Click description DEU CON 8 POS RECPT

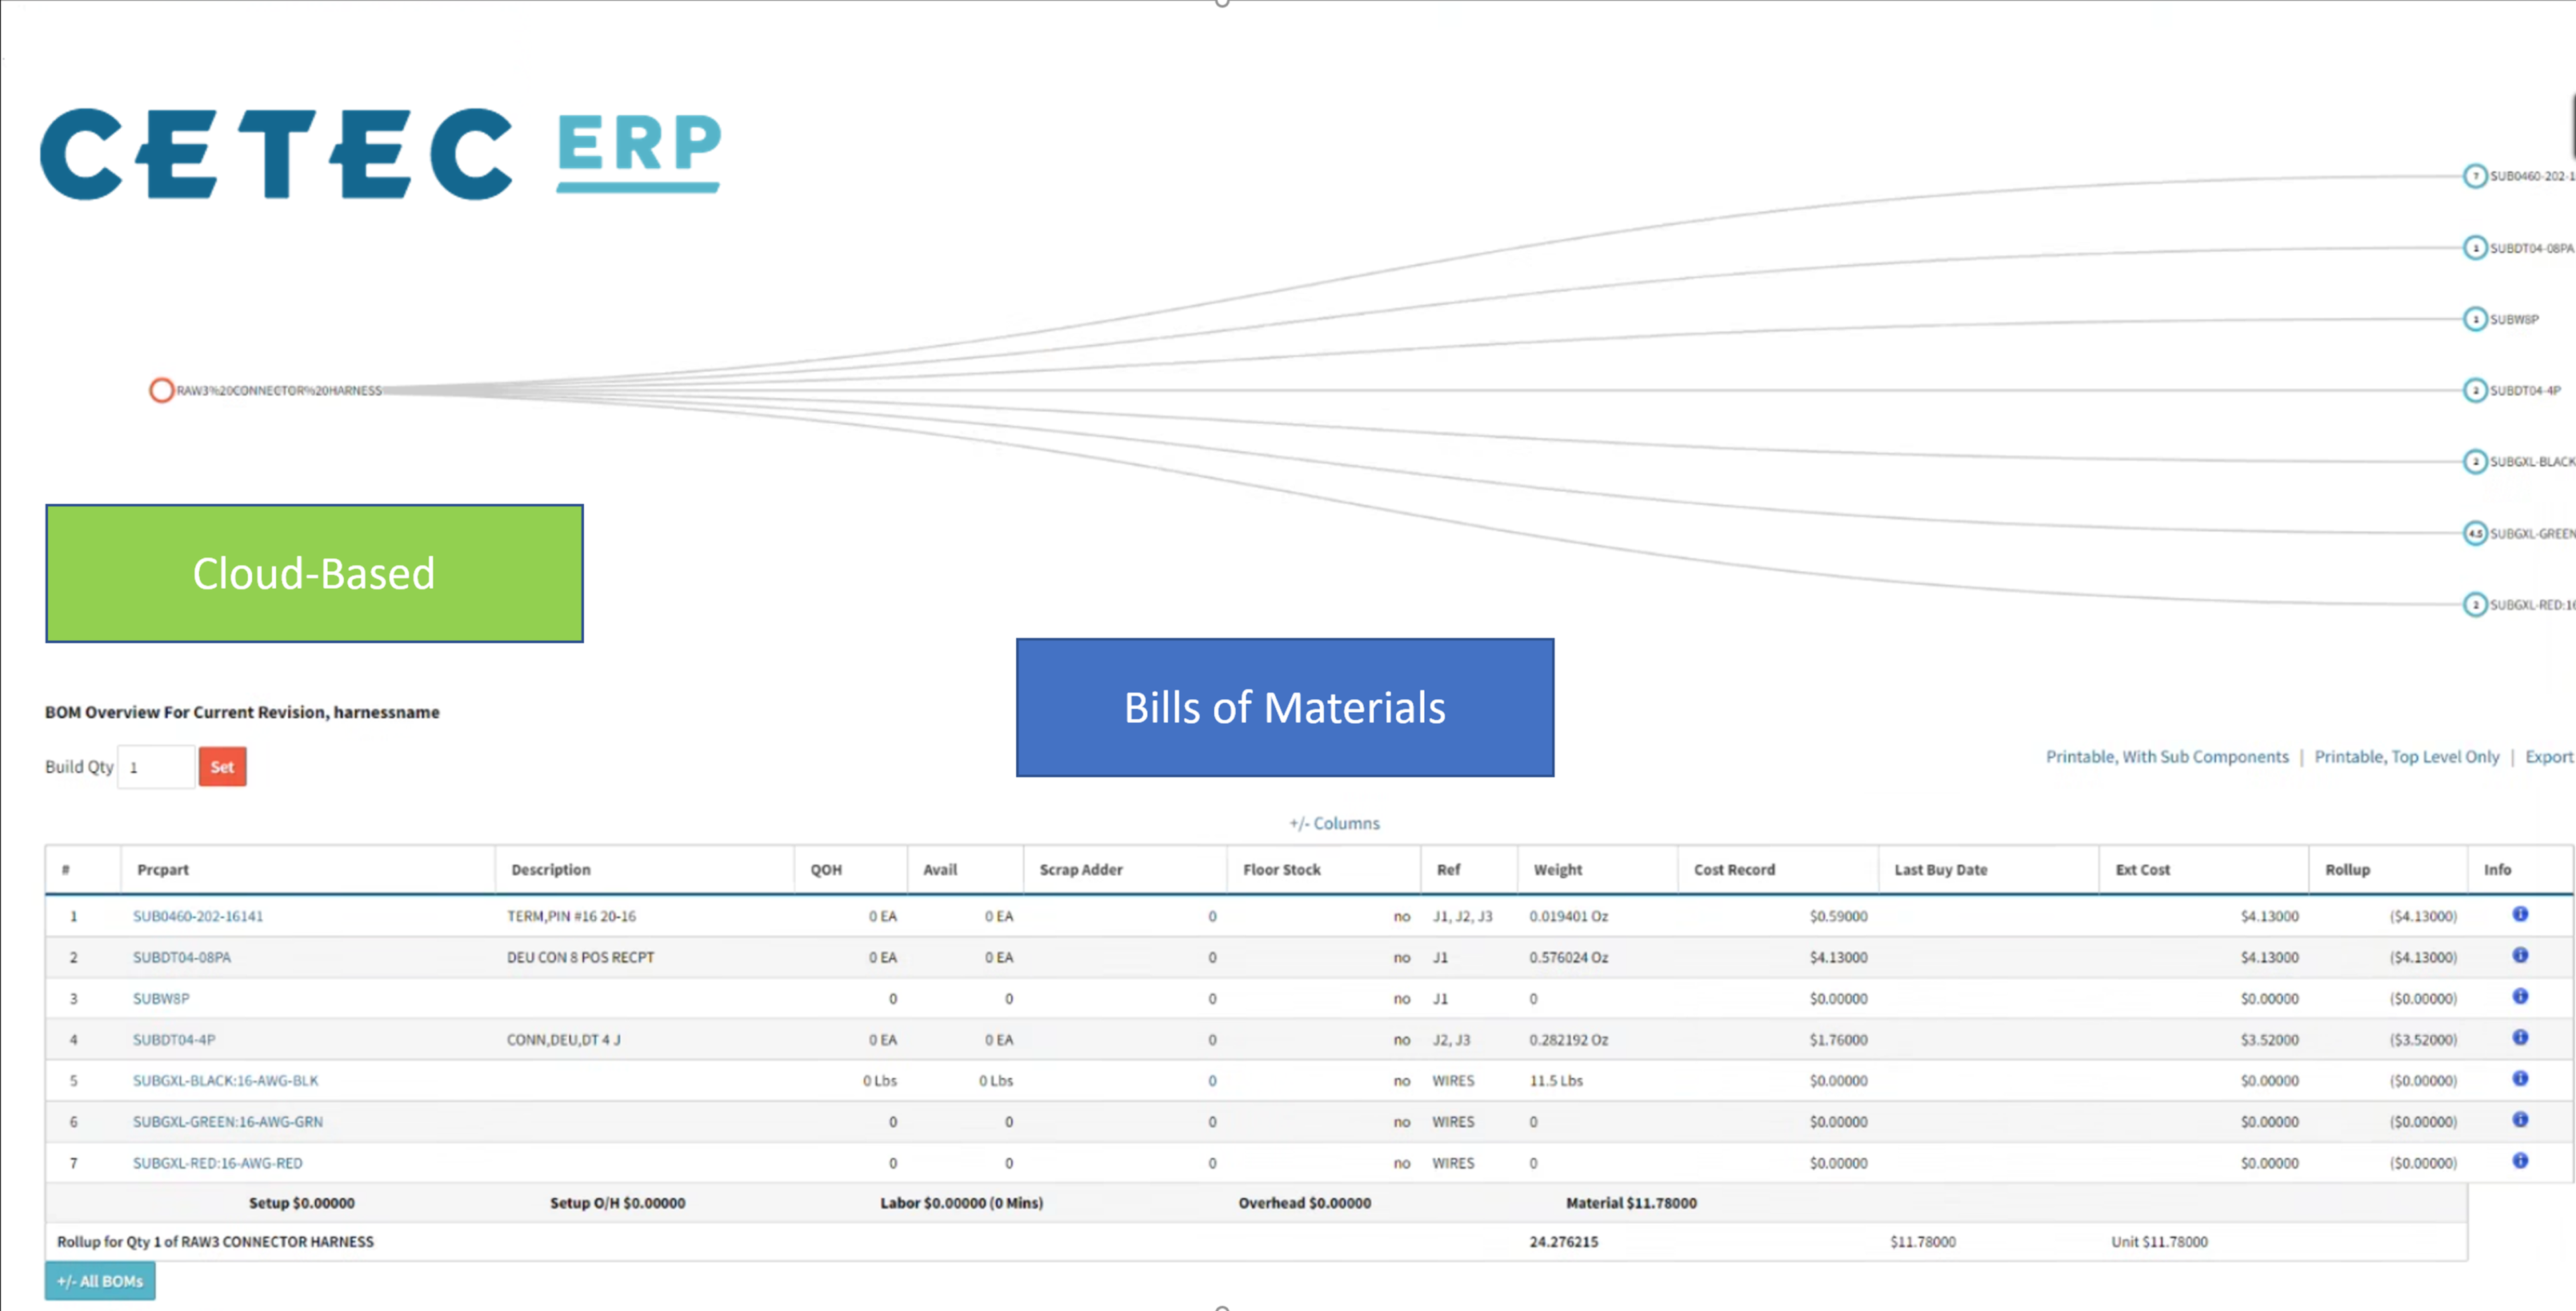tap(580, 957)
